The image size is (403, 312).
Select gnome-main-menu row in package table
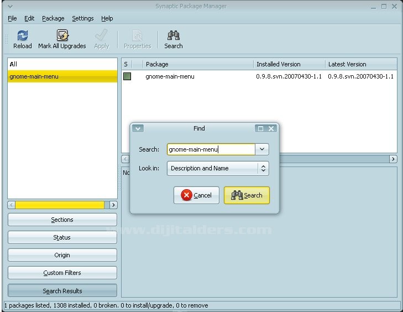[x=259, y=76]
